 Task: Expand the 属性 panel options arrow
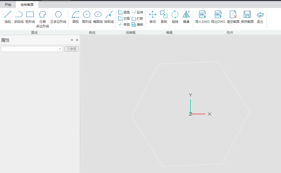(72, 40)
